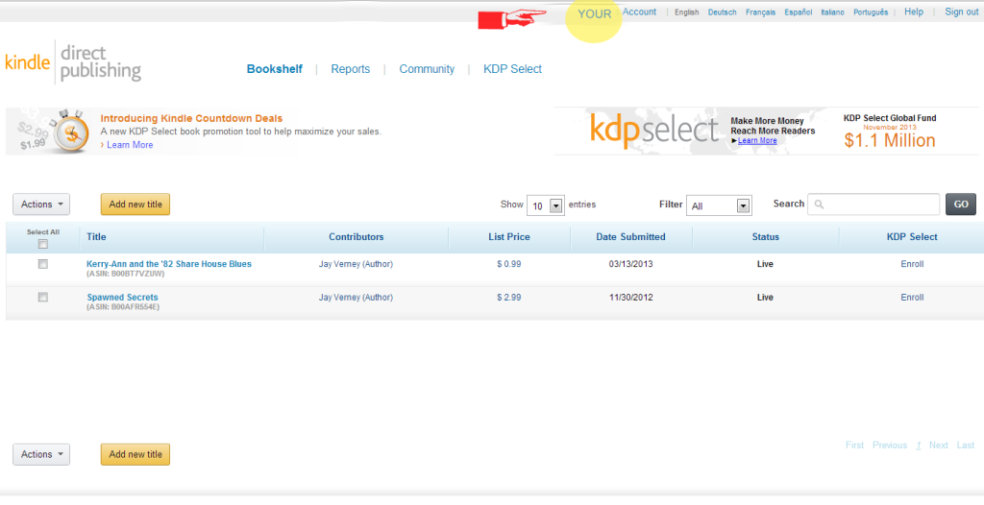Click Introducing Kindle Countdown Deals heading

coord(191,118)
